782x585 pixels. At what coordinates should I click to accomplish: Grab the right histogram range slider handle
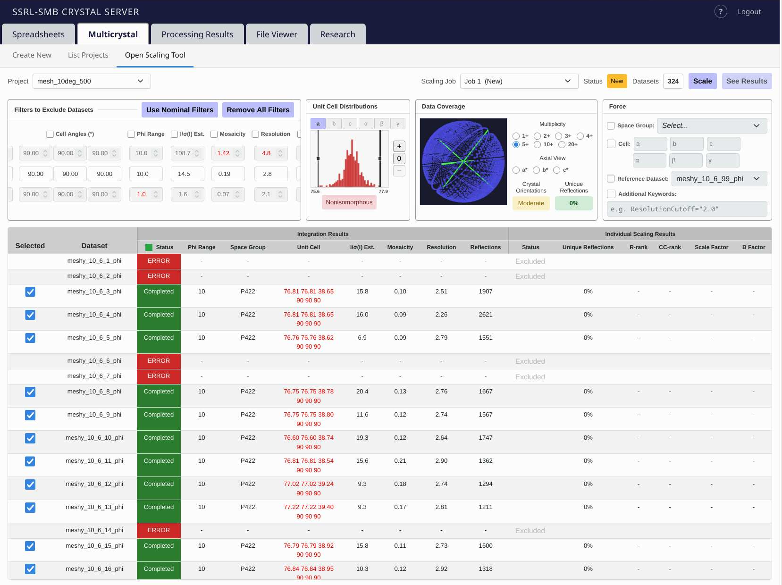pos(380,159)
